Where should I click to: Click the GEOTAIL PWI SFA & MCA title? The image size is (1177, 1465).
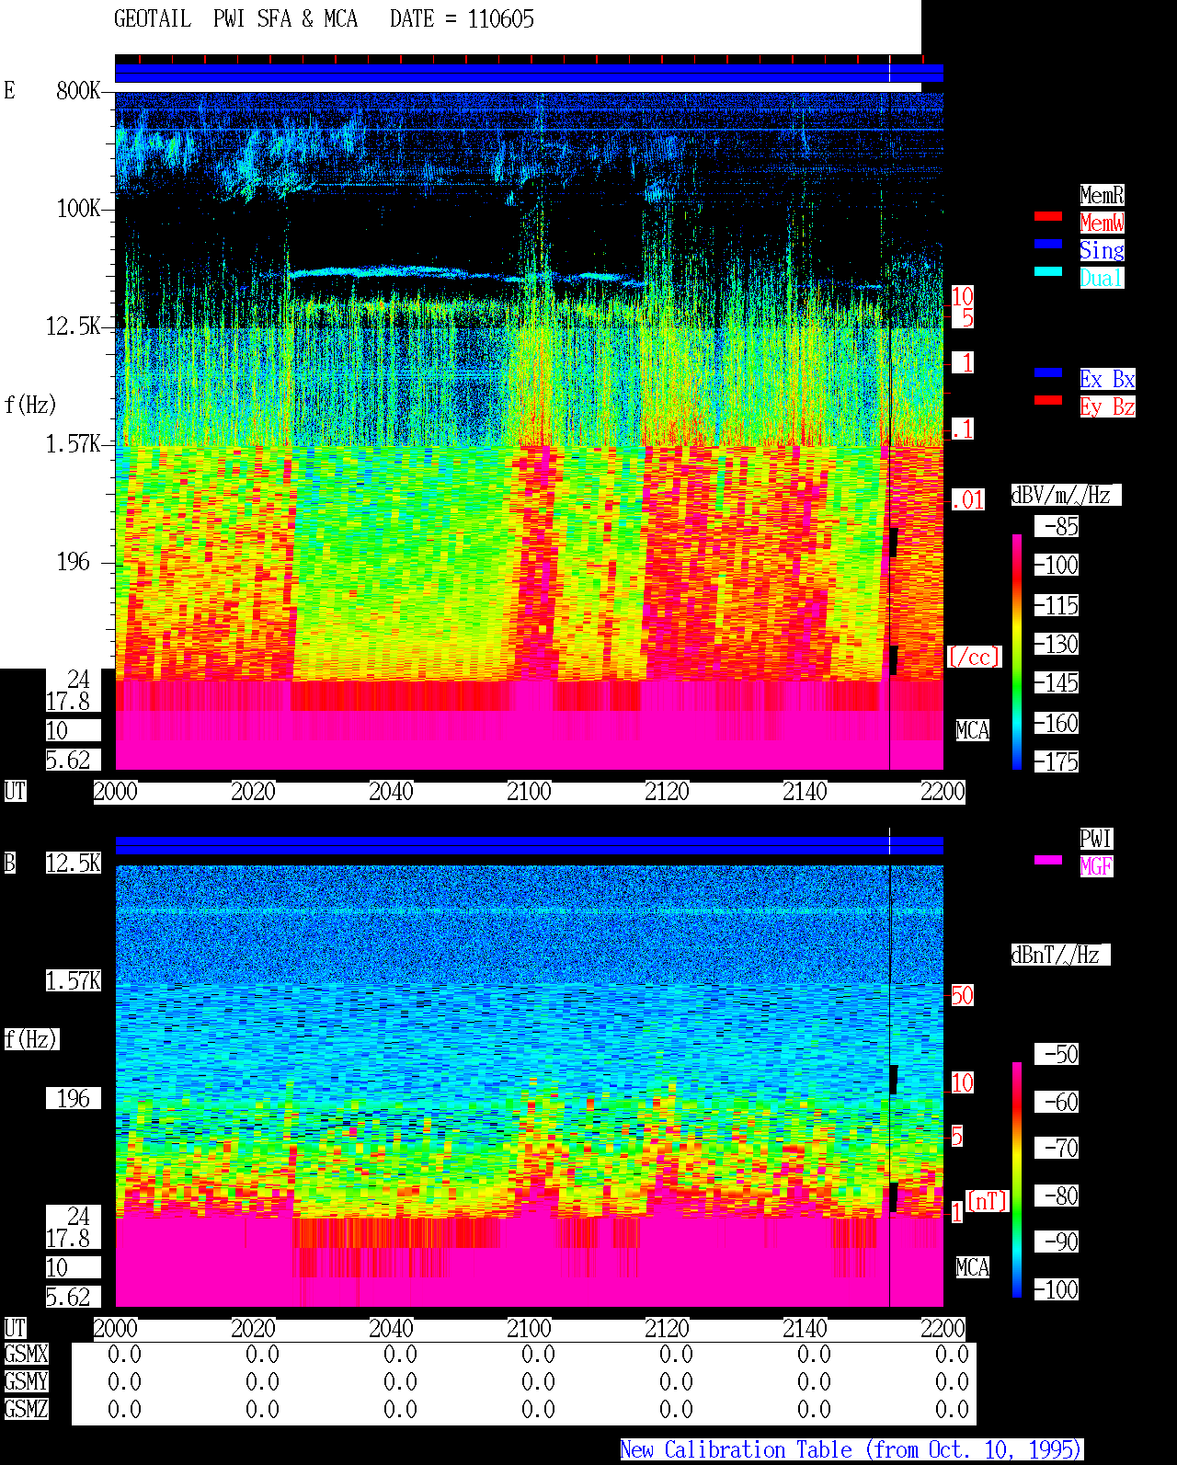click(x=235, y=19)
